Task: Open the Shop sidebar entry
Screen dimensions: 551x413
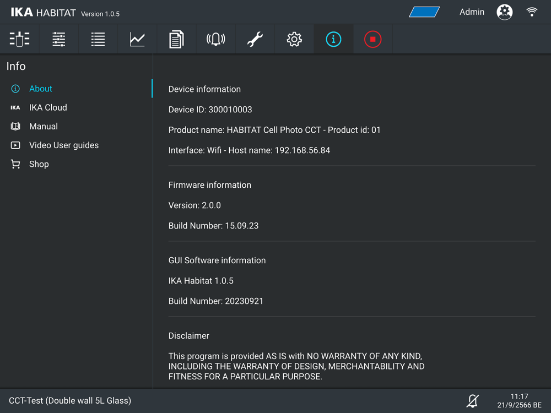Action: pyautogui.click(x=76, y=164)
